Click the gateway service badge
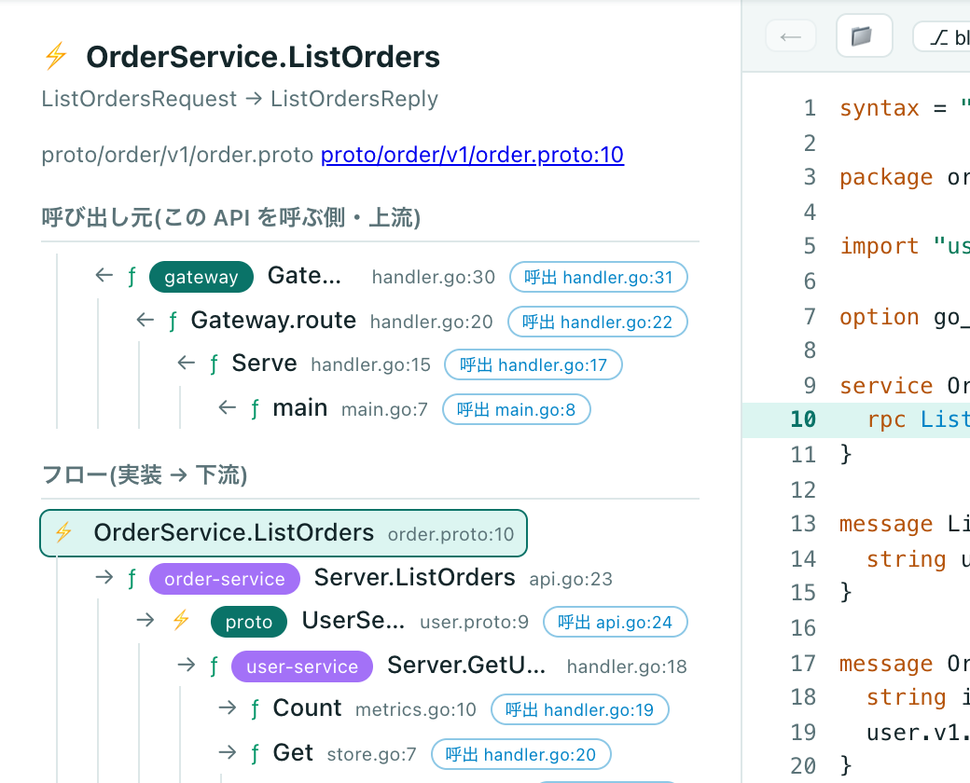 [x=201, y=277]
